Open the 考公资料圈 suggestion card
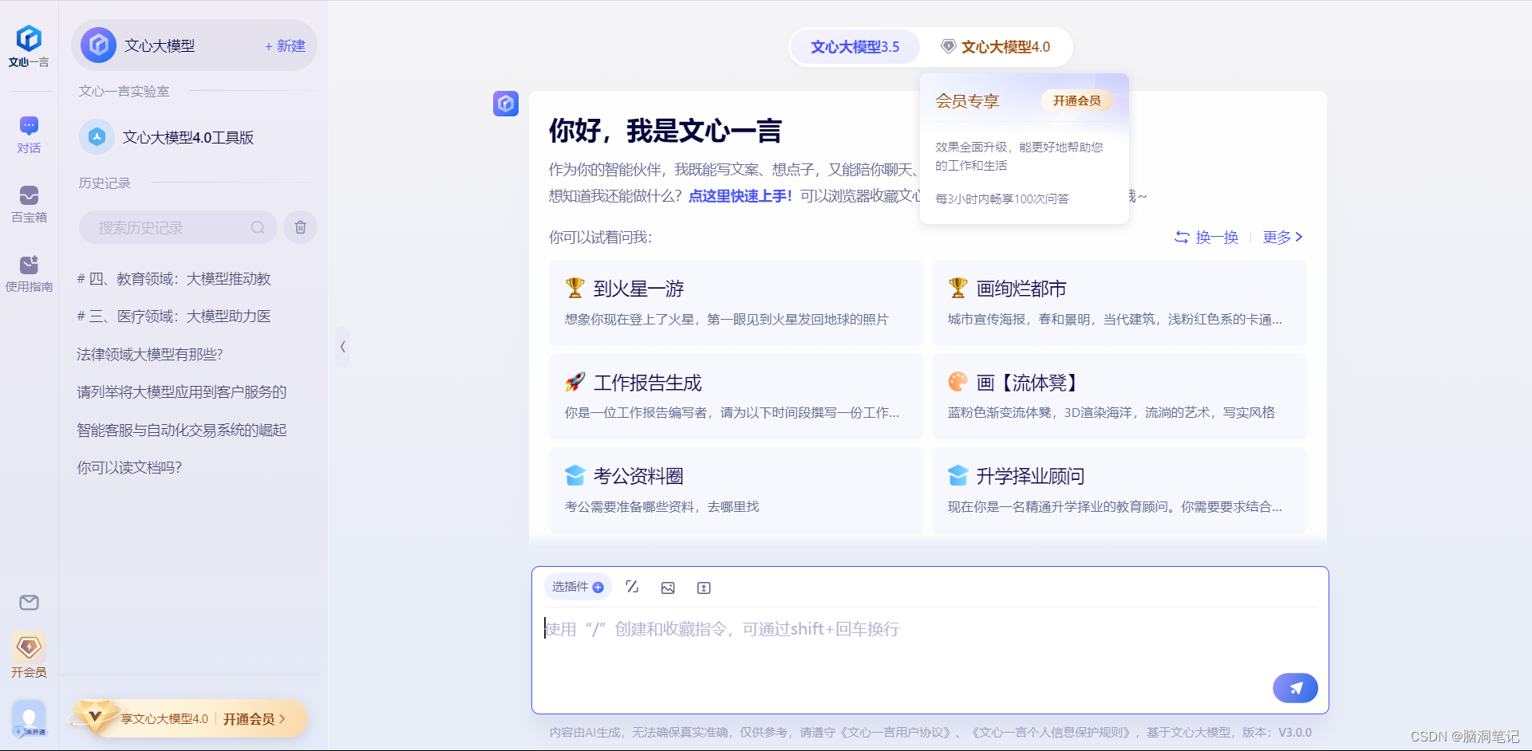The image size is (1532, 751). pos(736,490)
